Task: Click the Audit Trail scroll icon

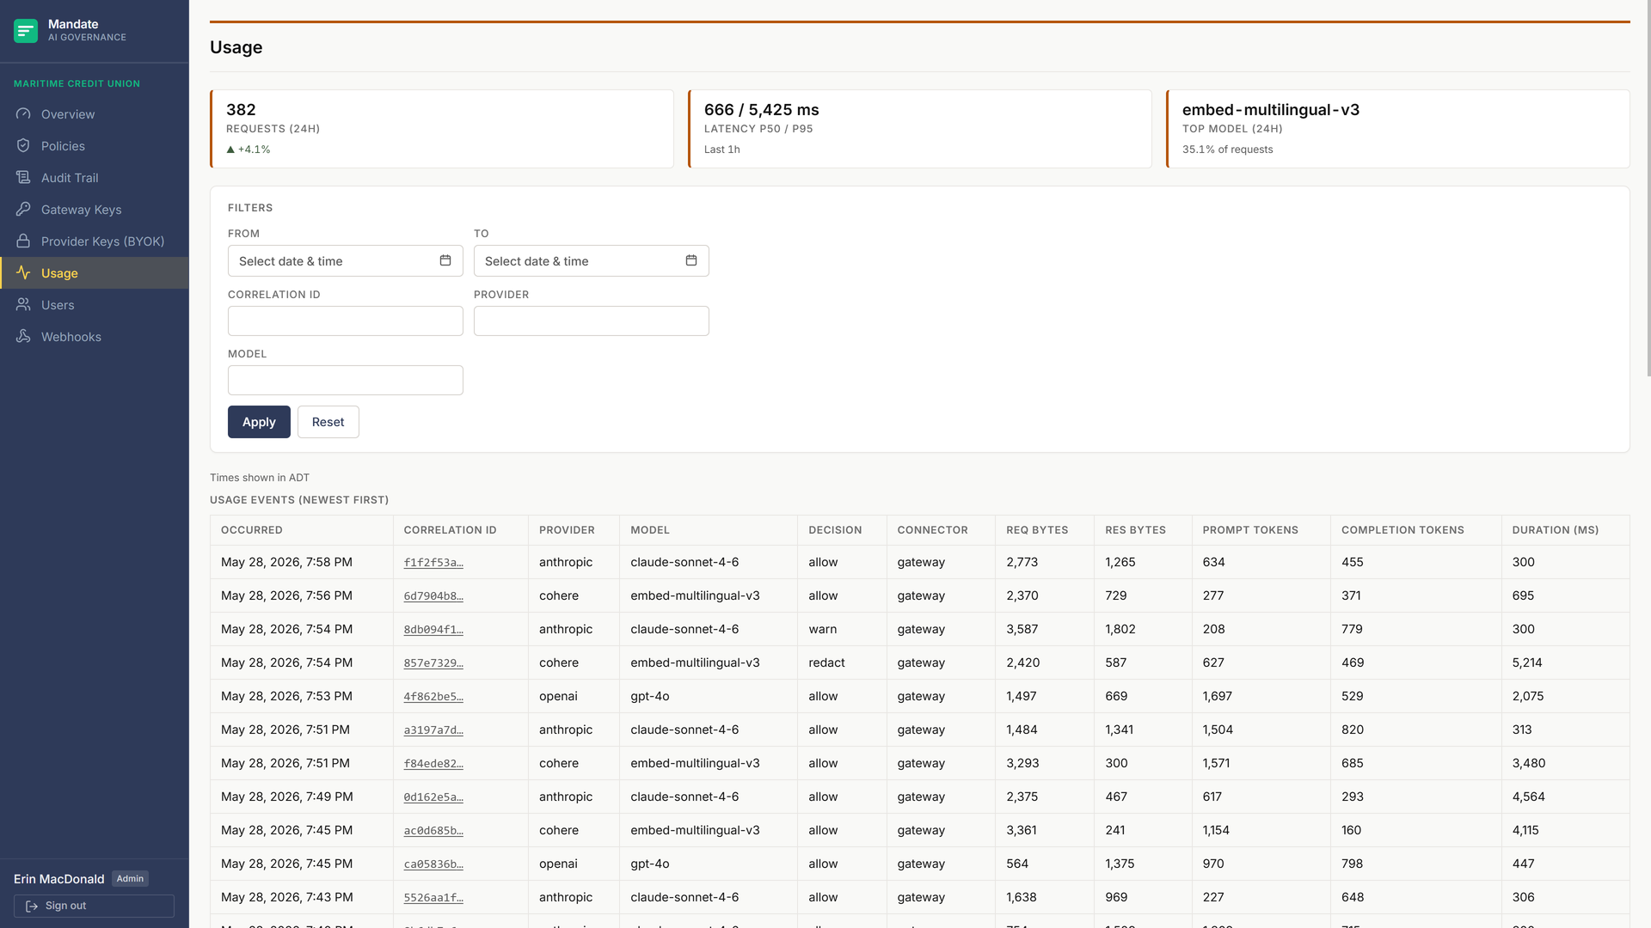Action: (23, 177)
